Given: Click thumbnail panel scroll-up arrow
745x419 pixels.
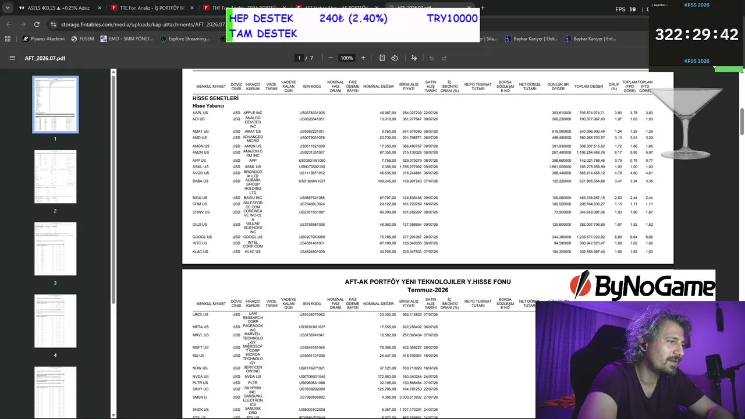Looking at the screenshot, I should 113,72.
